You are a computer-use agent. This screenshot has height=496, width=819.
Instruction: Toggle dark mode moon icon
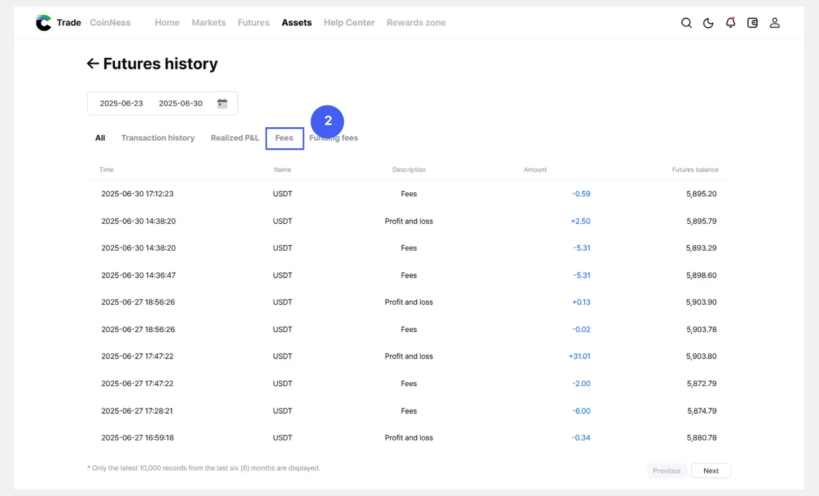click(708, 23)
